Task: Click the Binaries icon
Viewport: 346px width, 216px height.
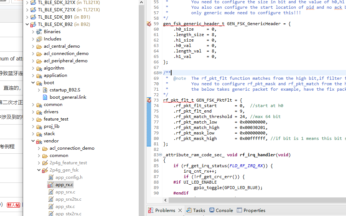Action: pyautogui.click(x=39, y=32)
